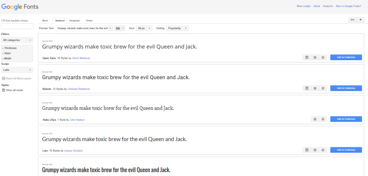Open the Sorting Popularity dropdown
The image size is (368, 176).
click(x=178, y=28)
